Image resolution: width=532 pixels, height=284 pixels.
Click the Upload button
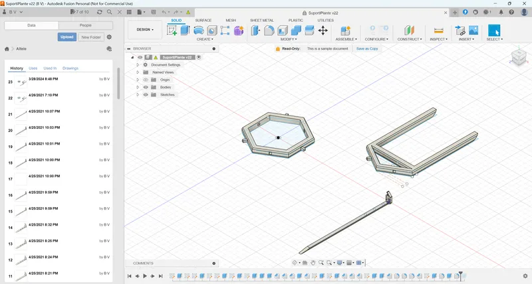click(x=67, y=37)
